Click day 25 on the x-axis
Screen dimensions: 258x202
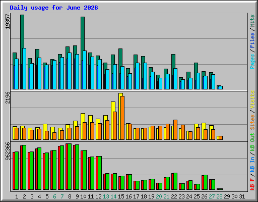pyautogui.click(x=197, y=196)
